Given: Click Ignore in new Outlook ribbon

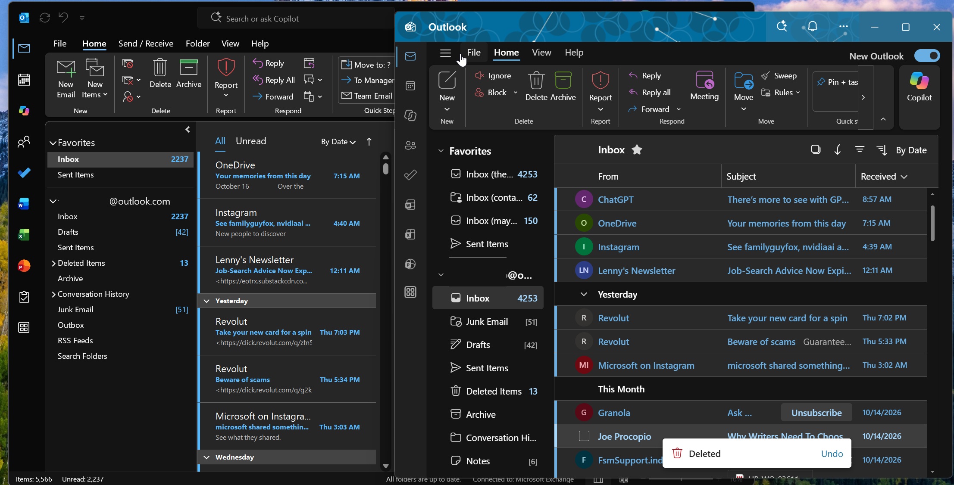Looking at the screenshot, I should click(x=493, y=76).
